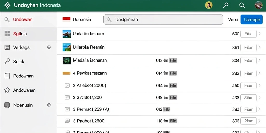This screenshot has width=266, height=133.
Task: Click the Unslgmean search input field
Action: (163, 19)
